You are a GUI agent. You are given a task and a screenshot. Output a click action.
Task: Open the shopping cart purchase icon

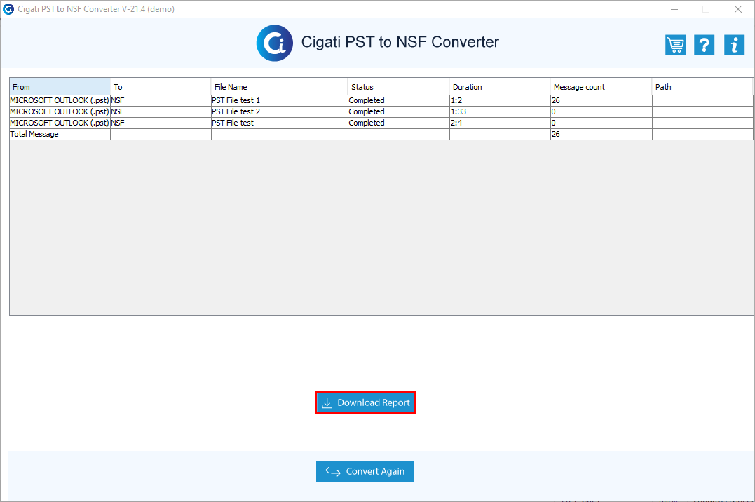pos(675,45)
